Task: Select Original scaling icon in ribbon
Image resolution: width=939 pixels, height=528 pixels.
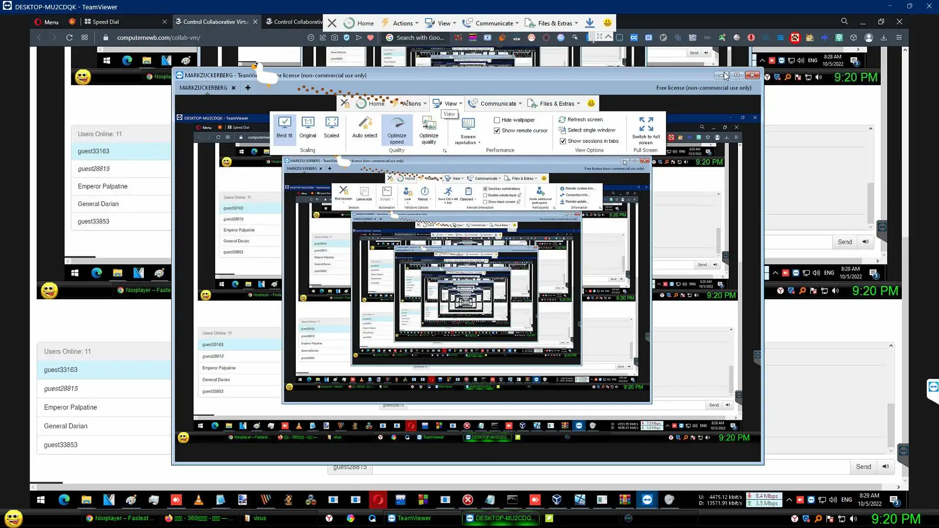Action: (x=308, y=123)
